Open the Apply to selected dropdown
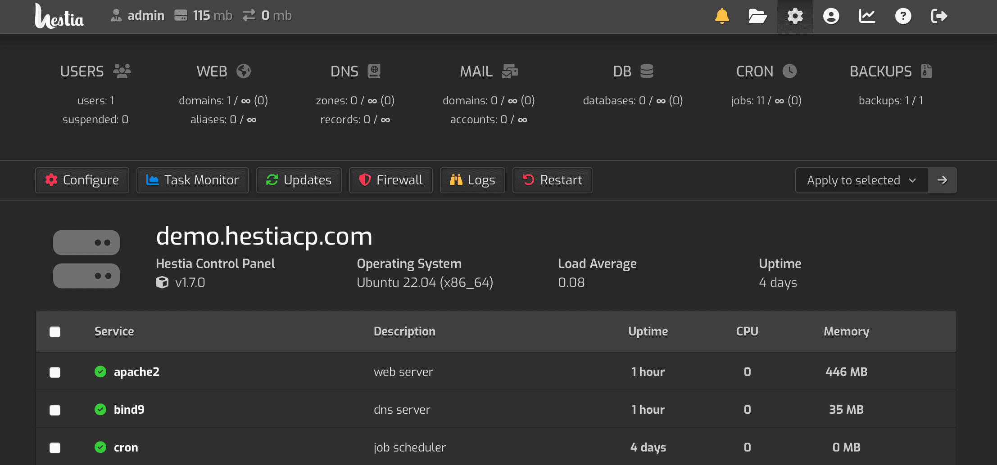The height and width of the screenshot is (465, 997). [861, 180]
